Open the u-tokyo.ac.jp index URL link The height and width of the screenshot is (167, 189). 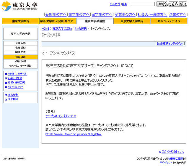74,134
